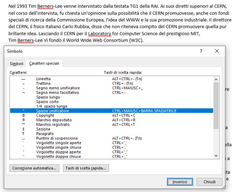Select Virgolette doppie aperte row
This screenshot has width=237, height=192.
[x=112, y=152]
